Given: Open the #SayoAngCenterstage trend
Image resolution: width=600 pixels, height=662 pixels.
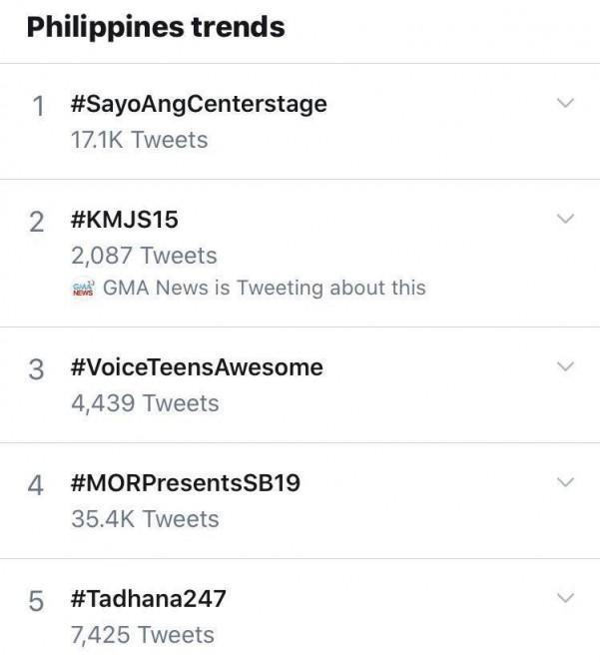Looking at the screenshot, I should tap(199, 103).
